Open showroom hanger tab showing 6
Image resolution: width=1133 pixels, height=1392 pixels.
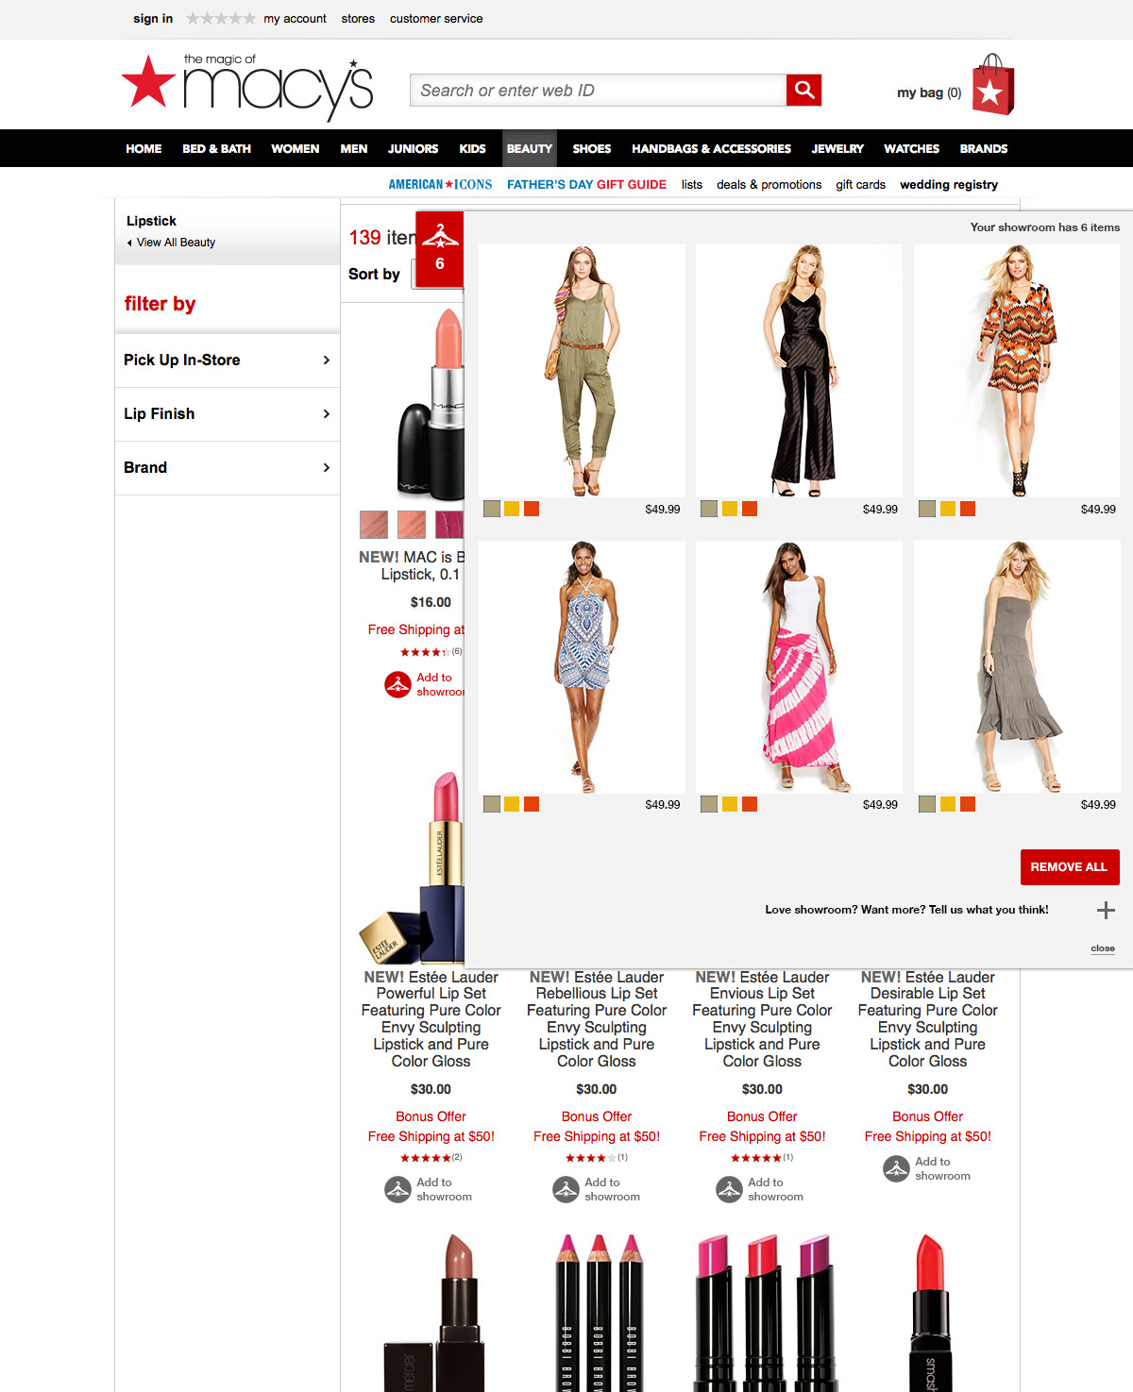439,249
